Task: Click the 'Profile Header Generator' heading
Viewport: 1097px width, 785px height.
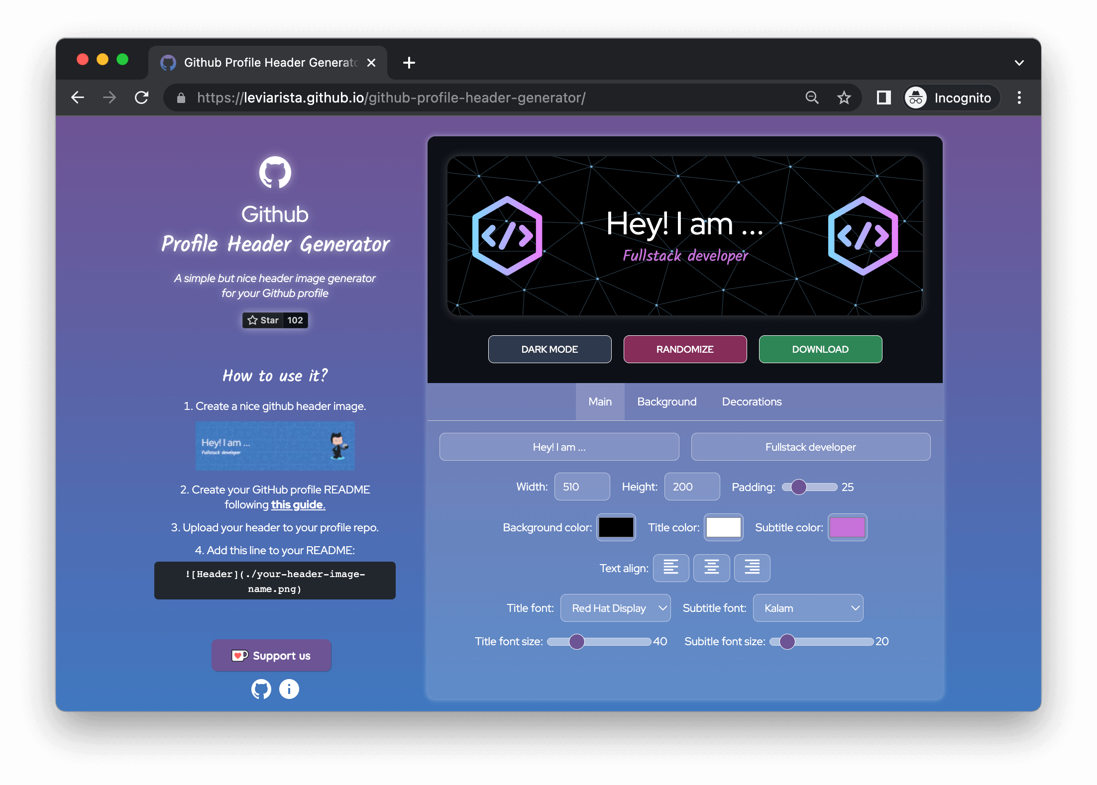Action: click(x=275, y=244)
